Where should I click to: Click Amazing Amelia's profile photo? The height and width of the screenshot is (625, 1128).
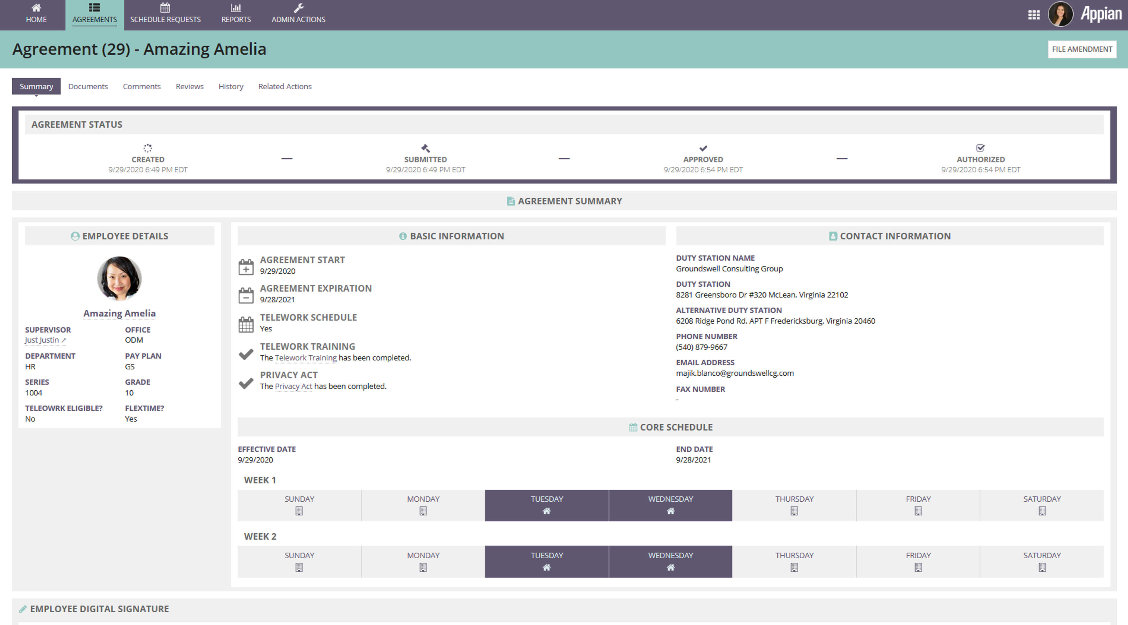click(x=119, y=278)
